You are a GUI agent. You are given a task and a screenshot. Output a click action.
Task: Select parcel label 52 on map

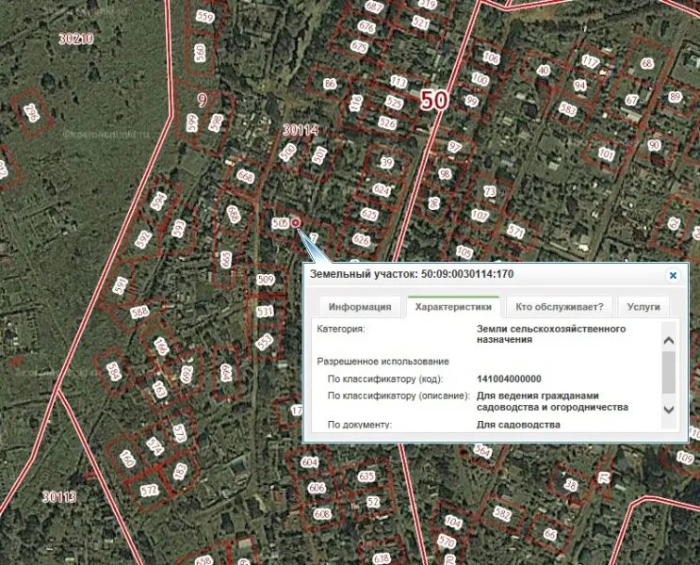click(x=373, y=502)
